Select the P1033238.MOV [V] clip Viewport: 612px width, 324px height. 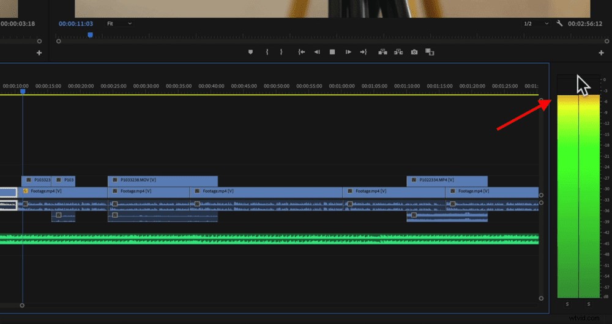coord(163,181)
